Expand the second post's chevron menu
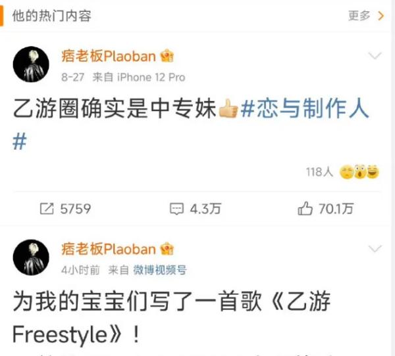This screenshot has width=395, height=356. coord(375,249)
